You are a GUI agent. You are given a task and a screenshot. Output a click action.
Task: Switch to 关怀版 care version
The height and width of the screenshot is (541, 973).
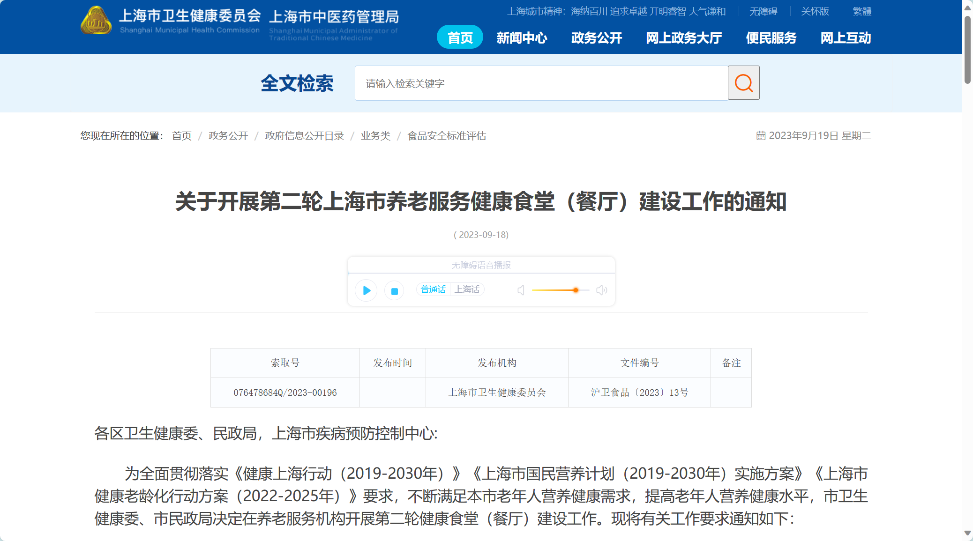815,11
